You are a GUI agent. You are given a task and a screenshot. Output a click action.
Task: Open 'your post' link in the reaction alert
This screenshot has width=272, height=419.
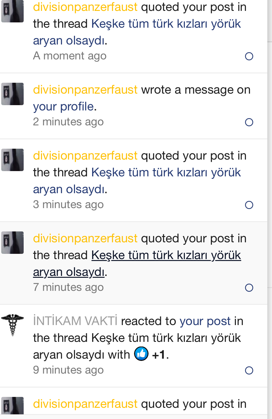205,321
